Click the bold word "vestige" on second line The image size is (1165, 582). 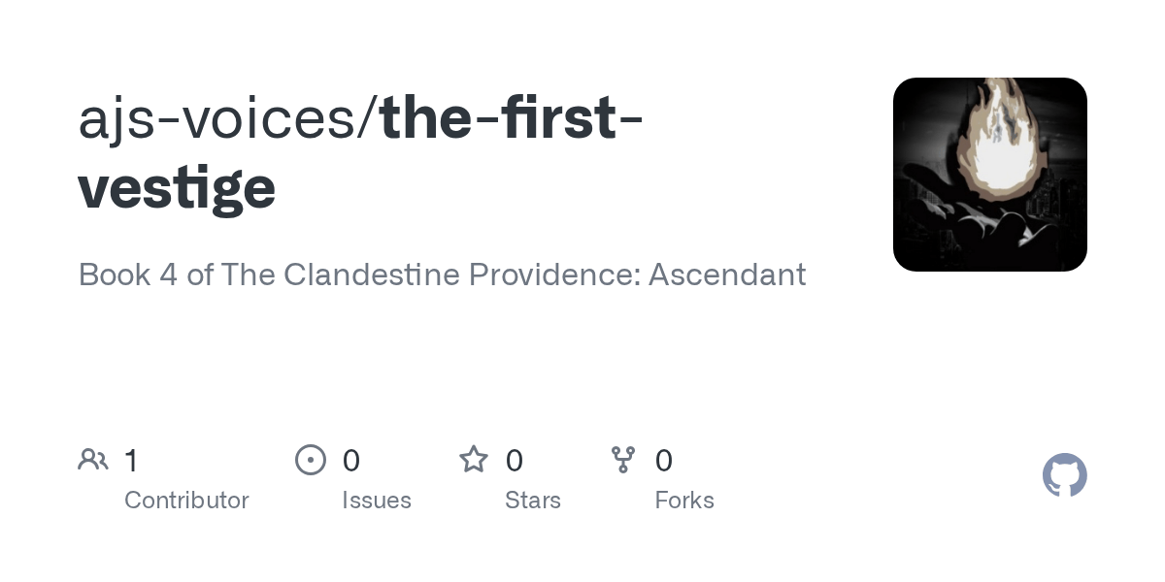177,189
